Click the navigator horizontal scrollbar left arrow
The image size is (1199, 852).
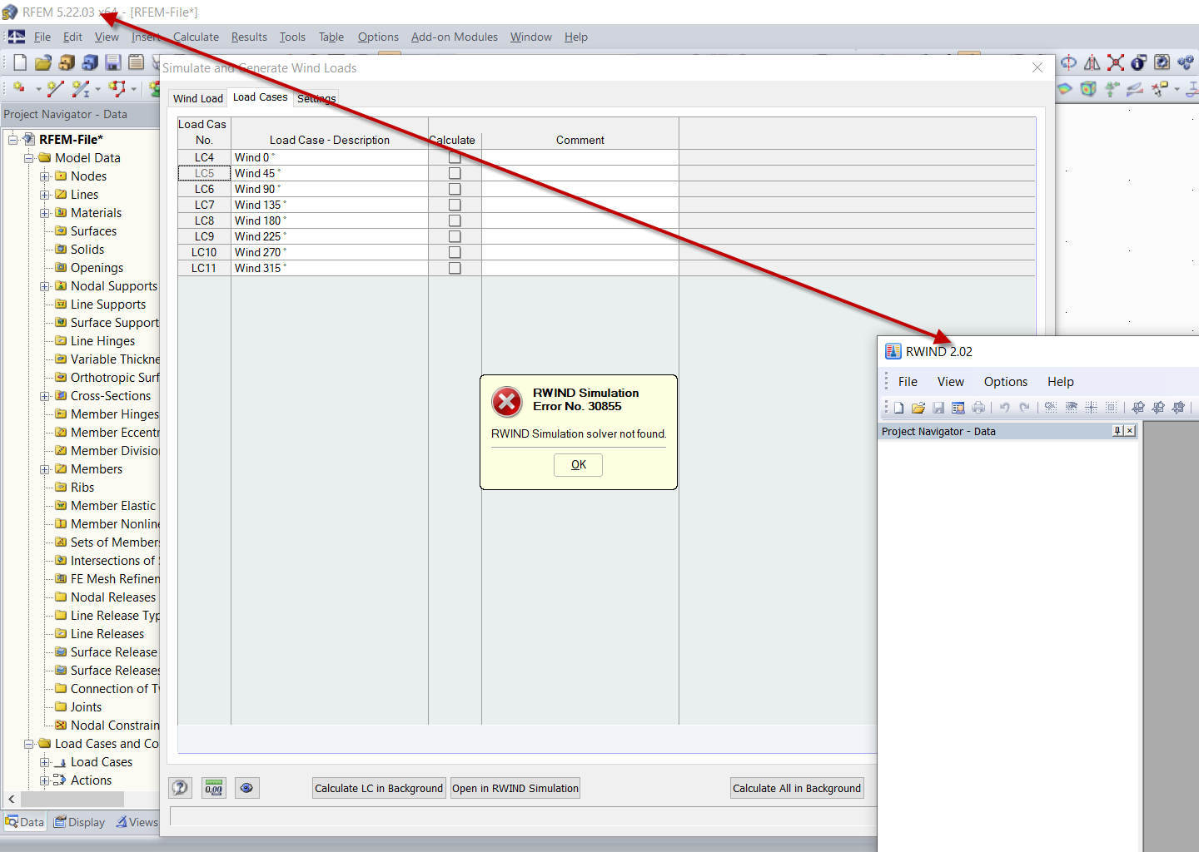tap(11, 799)
